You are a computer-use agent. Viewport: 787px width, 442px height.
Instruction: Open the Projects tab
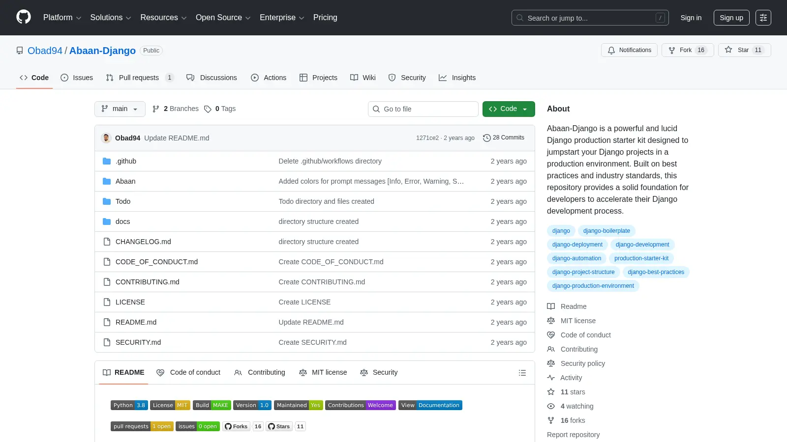318,78
